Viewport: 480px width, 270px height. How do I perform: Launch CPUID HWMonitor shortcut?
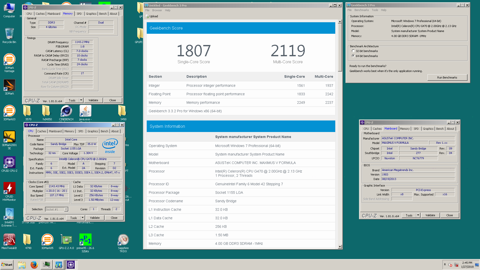click(9, 191)
